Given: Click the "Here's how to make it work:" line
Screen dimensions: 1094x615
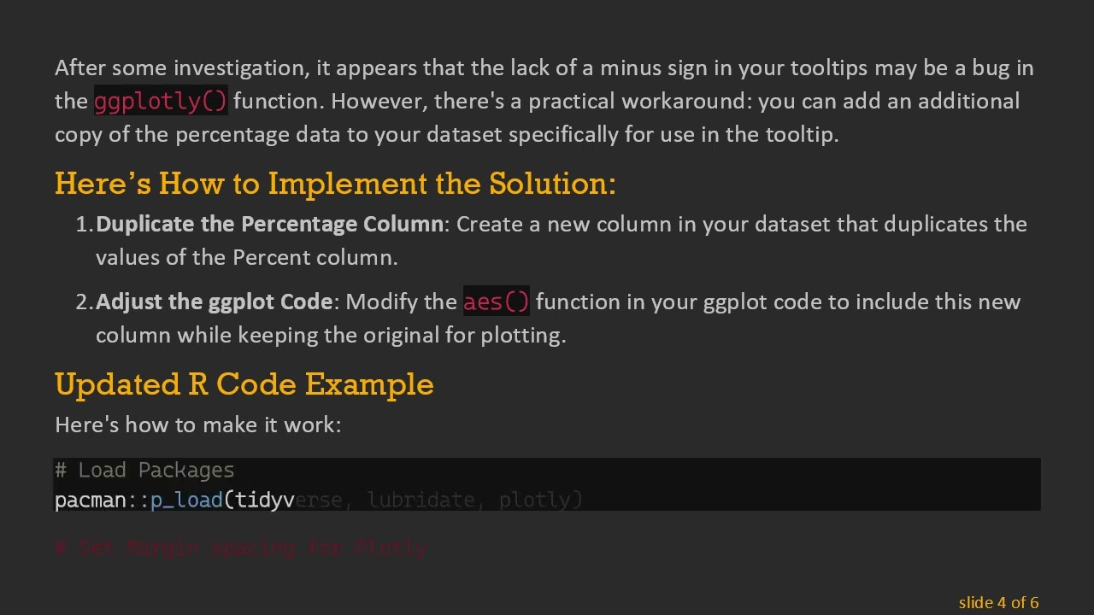Looking at the screenshot, I should [x=197, y=425].
